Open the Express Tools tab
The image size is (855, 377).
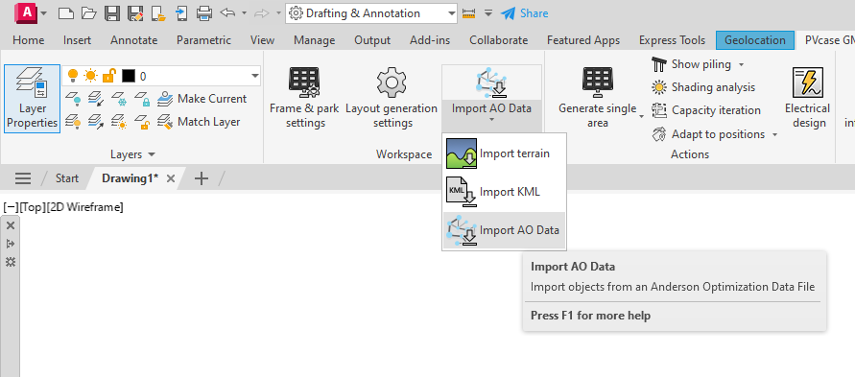coord(672,40)
